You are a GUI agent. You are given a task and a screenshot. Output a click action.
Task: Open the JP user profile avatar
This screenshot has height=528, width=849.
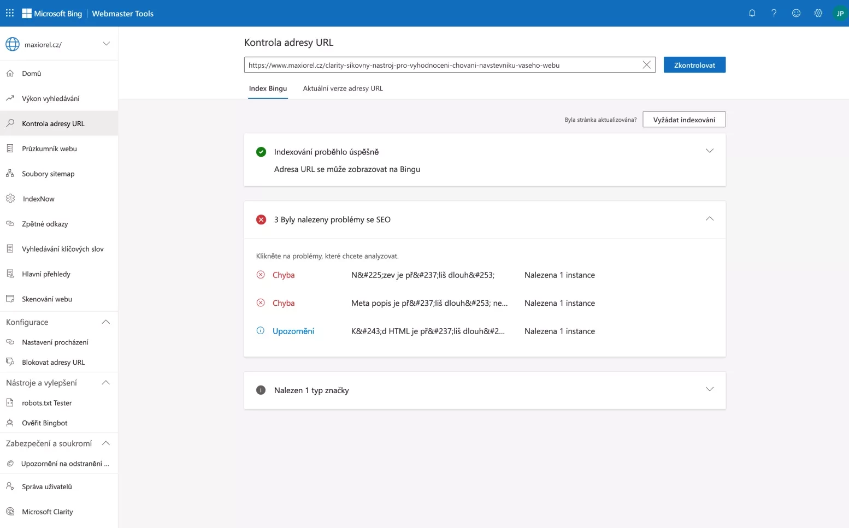pos(840,13)
